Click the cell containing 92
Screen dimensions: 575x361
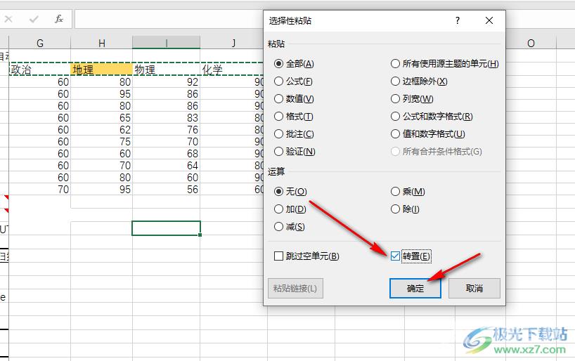tap(166, 81)
